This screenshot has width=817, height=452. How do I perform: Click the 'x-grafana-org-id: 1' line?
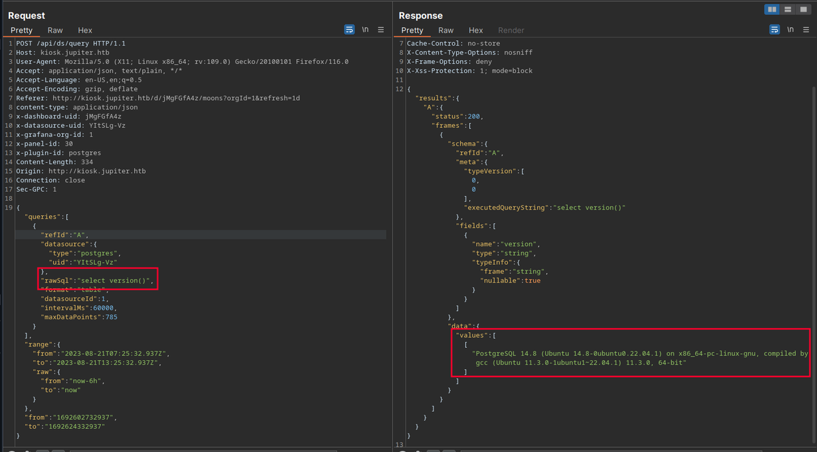click(x=54, y=135)
